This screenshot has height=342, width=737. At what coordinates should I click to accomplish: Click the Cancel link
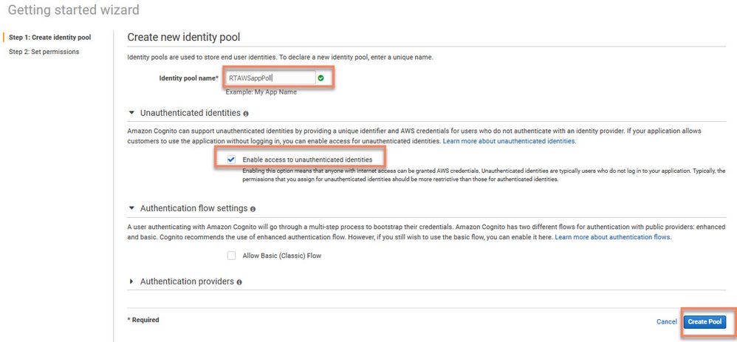point(667,322)
